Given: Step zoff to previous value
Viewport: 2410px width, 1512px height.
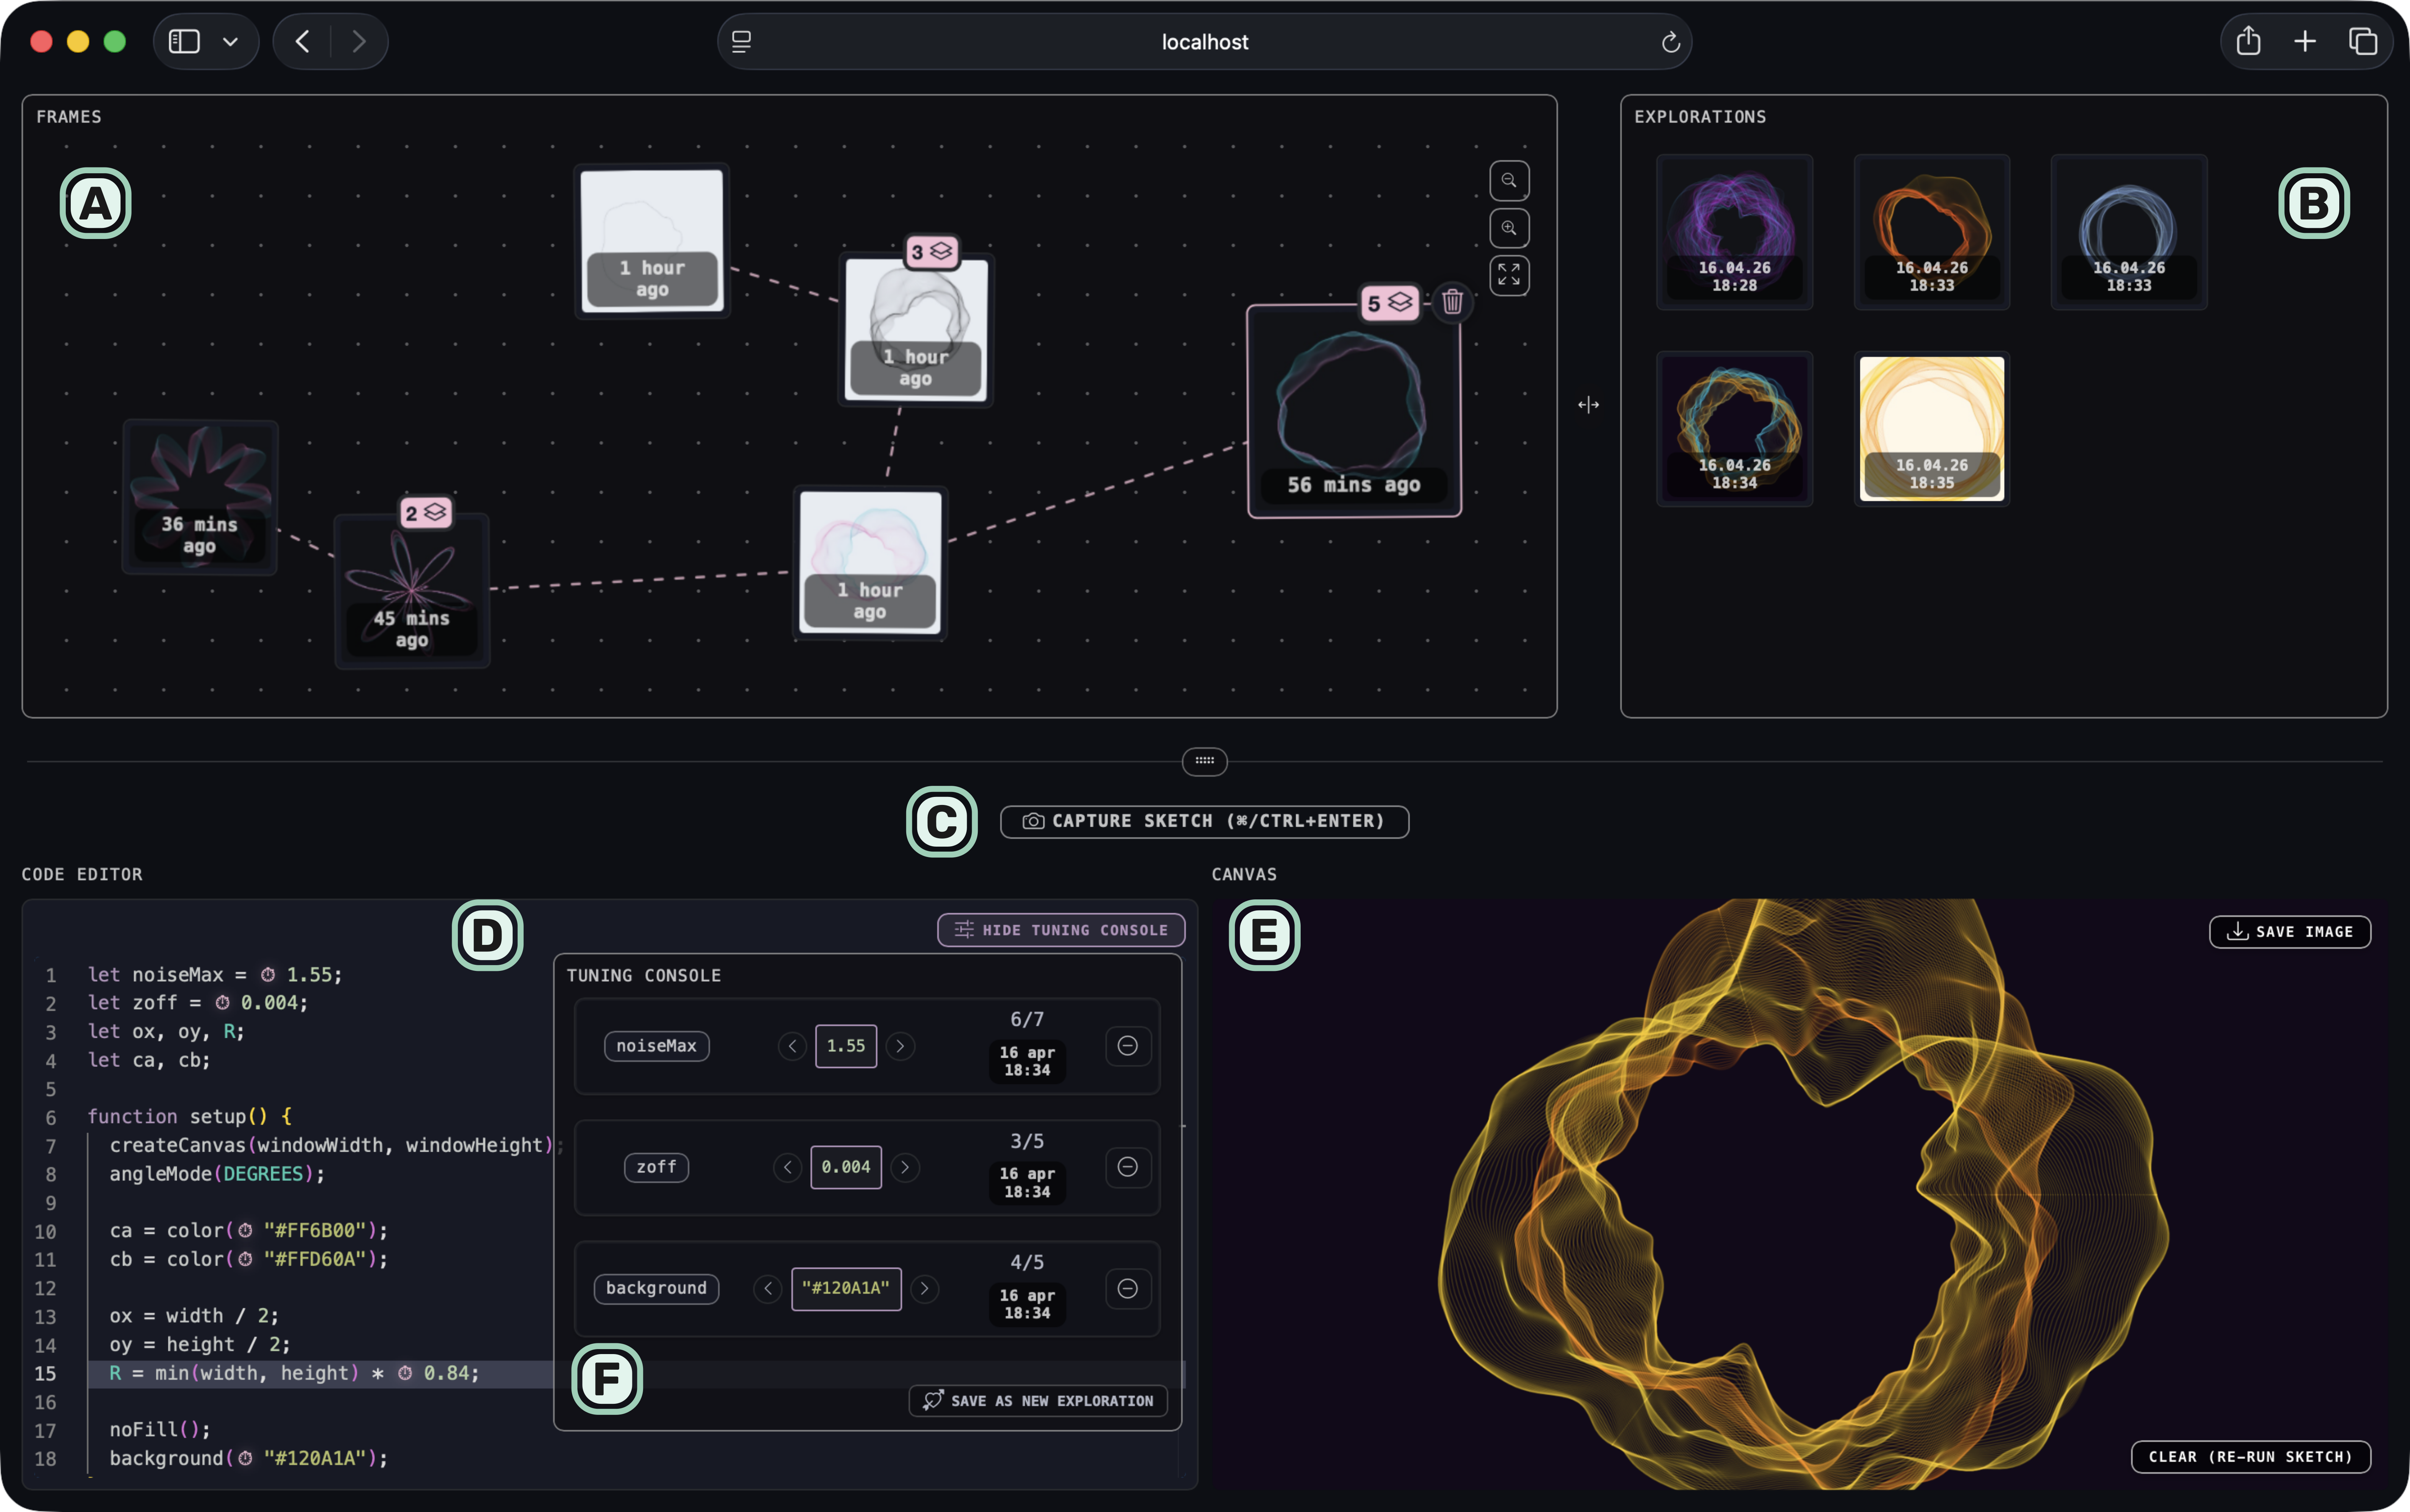Looking at the screenshot, I should [x=787, y=1167].
